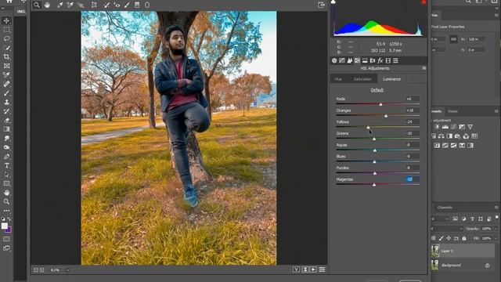Open the HSL Adjustments panel menu

click(424, 68)
